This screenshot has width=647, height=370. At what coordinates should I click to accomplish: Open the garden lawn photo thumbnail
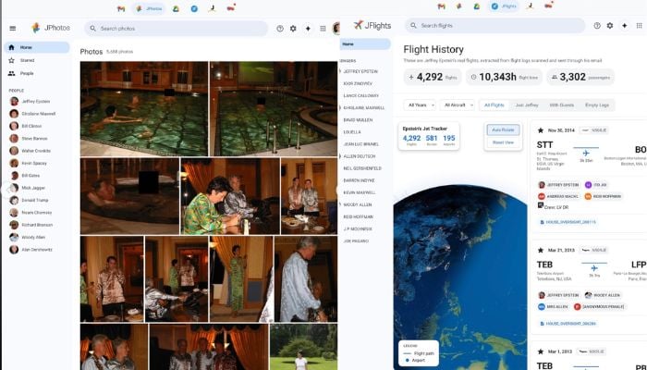coord(304,347)
